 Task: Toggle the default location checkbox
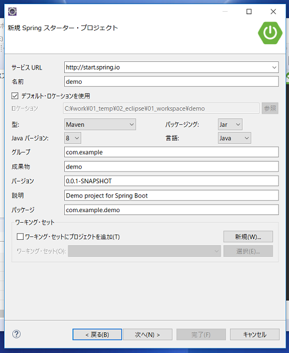point(15,96)
